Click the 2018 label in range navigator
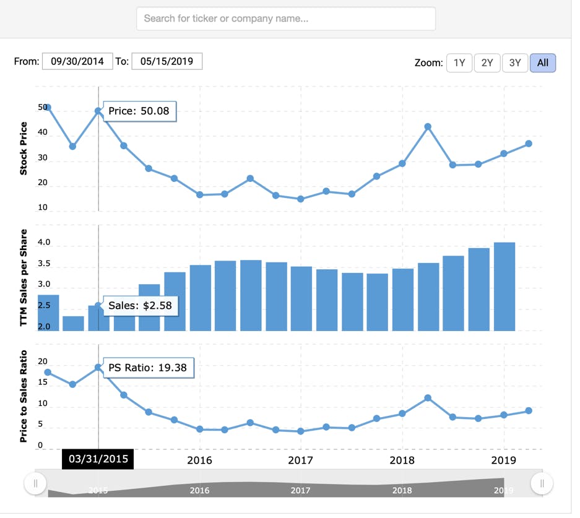Screen dimensions: 580x518 point(402,490)
